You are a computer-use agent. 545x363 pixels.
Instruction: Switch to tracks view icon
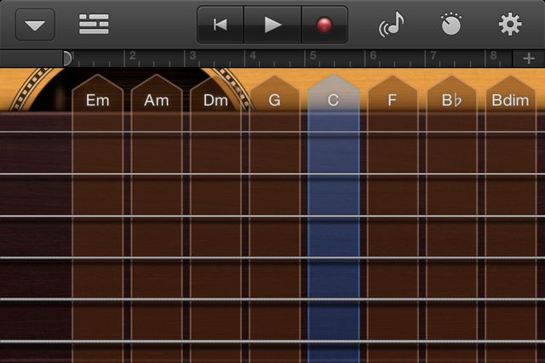94,25
